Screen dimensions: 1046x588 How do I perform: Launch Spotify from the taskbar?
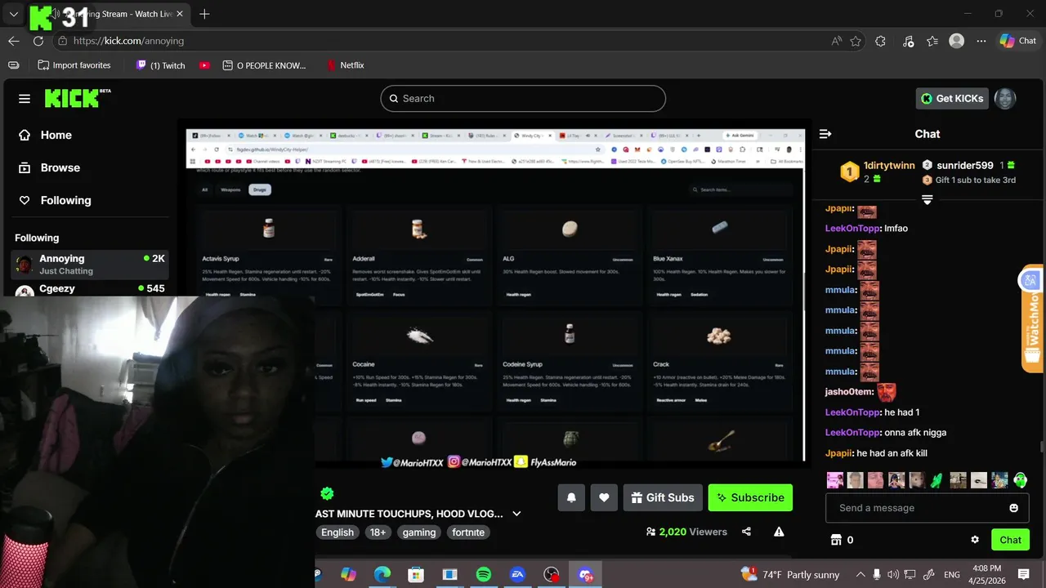point(483,575)
